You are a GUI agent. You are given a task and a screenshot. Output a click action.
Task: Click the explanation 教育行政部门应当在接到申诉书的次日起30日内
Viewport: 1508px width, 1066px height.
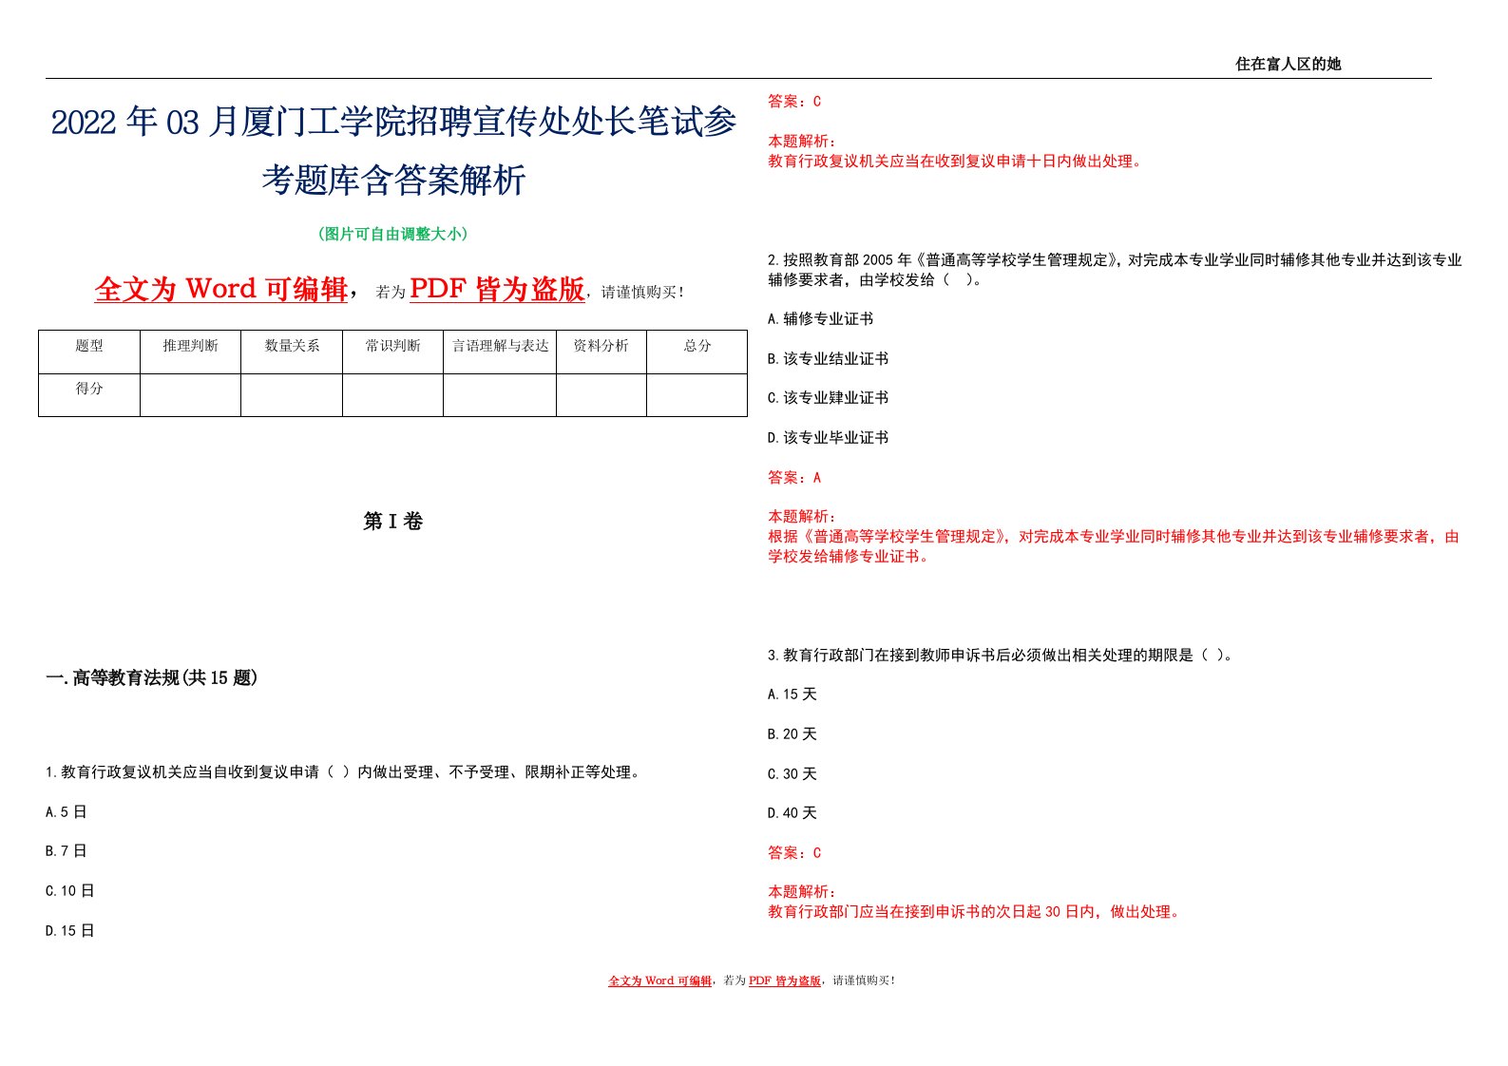pyautogui.click(x=976, y=912)
